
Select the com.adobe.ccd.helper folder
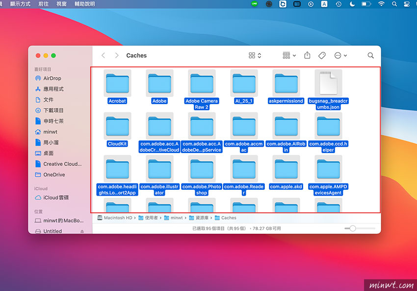(x=328, y=133)
